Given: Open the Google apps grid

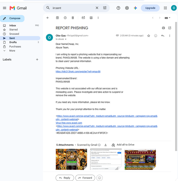Looking at the screenshot, I should [x=165, y=8].
